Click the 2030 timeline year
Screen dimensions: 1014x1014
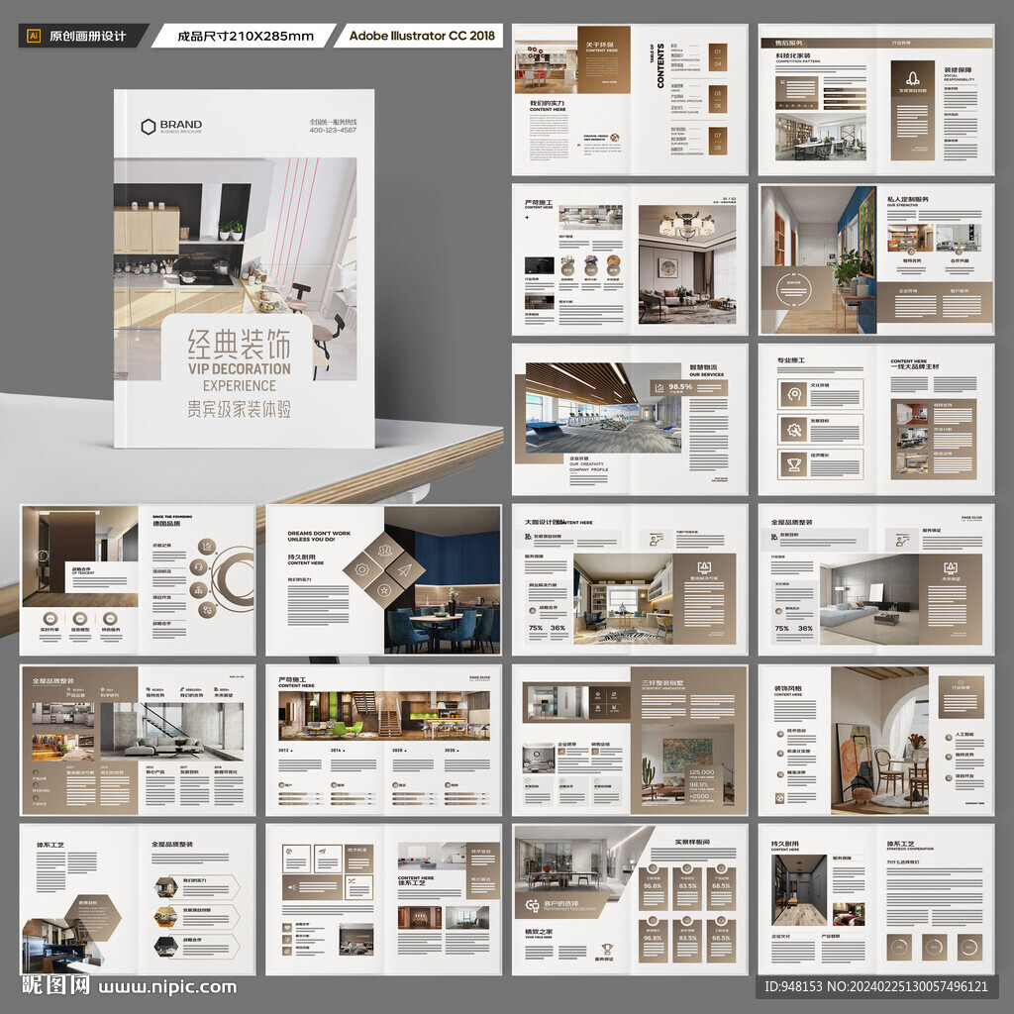[452, 751]
